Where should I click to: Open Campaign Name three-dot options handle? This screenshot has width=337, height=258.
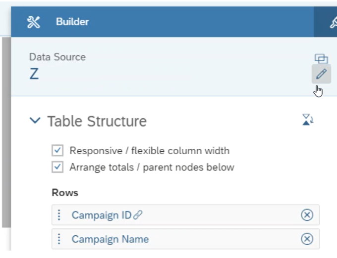click(59, 239)
